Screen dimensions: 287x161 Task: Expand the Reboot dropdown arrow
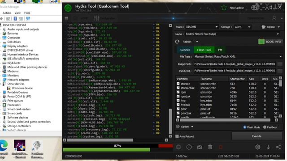(x=197, y=42)
